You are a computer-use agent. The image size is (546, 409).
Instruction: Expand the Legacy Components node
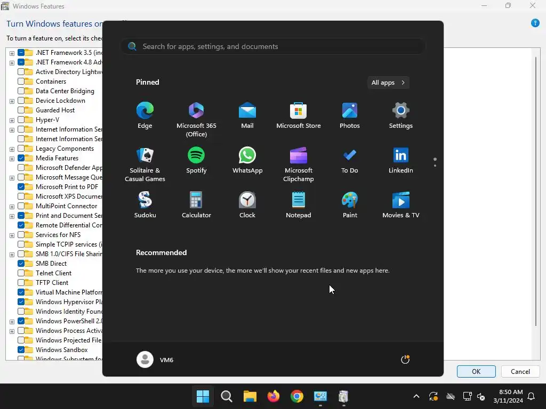(12, 149)
